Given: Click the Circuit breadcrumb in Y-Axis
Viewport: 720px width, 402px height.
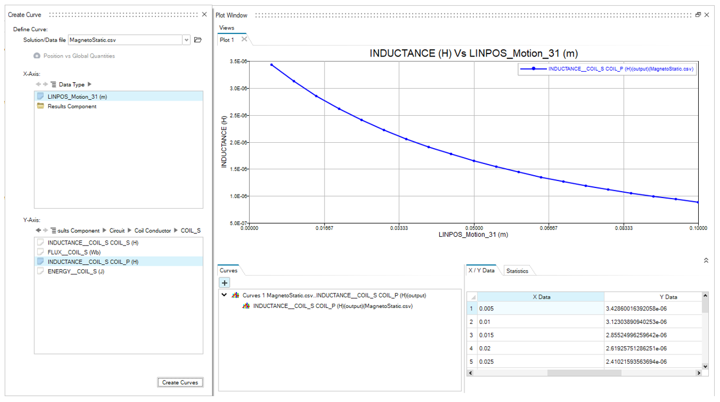Looking at the screenshot, I should pyautogui.click(x=117, y=231).
